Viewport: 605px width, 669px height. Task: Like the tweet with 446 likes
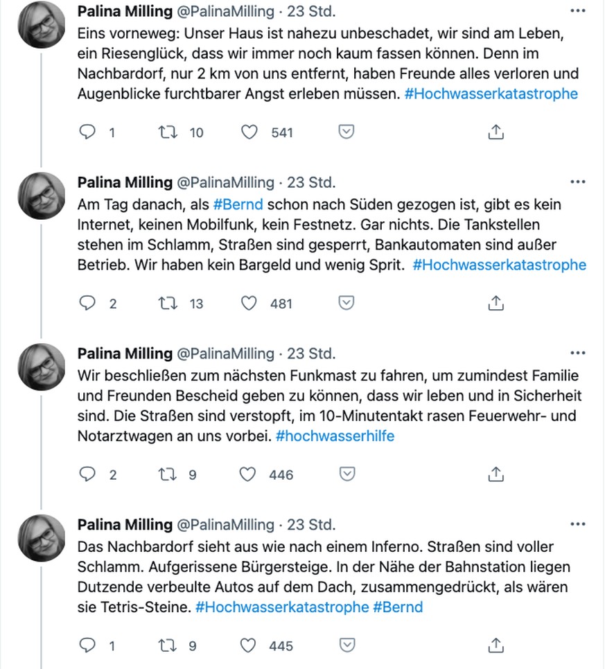point(247,474)
